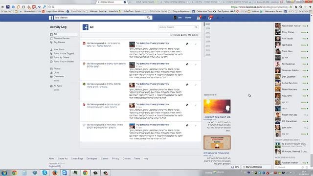Viewport: 313px width, 176px height.
Task: Select All Apps in the sidebar
Action: (x=58, y=86)
